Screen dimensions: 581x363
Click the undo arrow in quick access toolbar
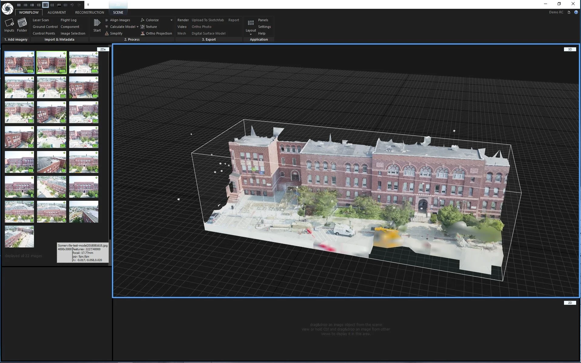(x=72, y=5)
